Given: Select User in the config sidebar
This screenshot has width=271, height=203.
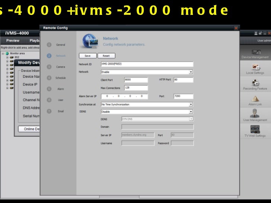Looking at the screenshot, I should 61,100.
